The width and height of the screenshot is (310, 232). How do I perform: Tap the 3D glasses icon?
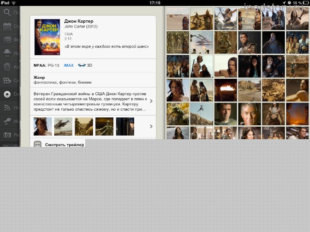[x=82, y=65]
